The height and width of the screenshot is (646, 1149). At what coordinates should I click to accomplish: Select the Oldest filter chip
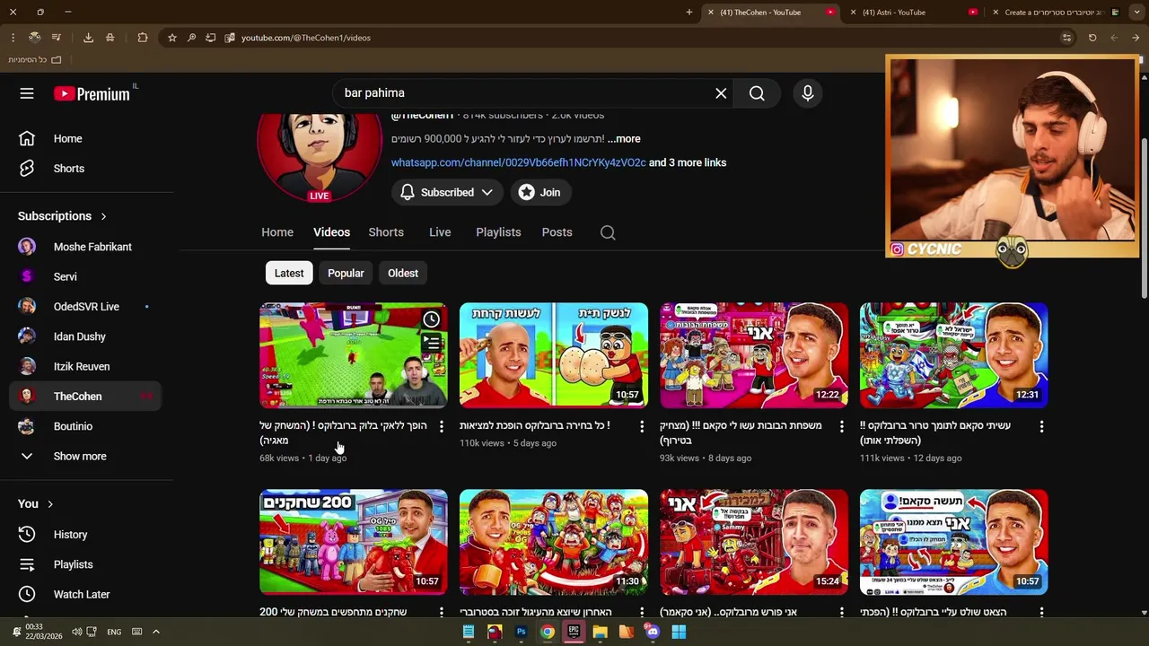coord(403,274)
